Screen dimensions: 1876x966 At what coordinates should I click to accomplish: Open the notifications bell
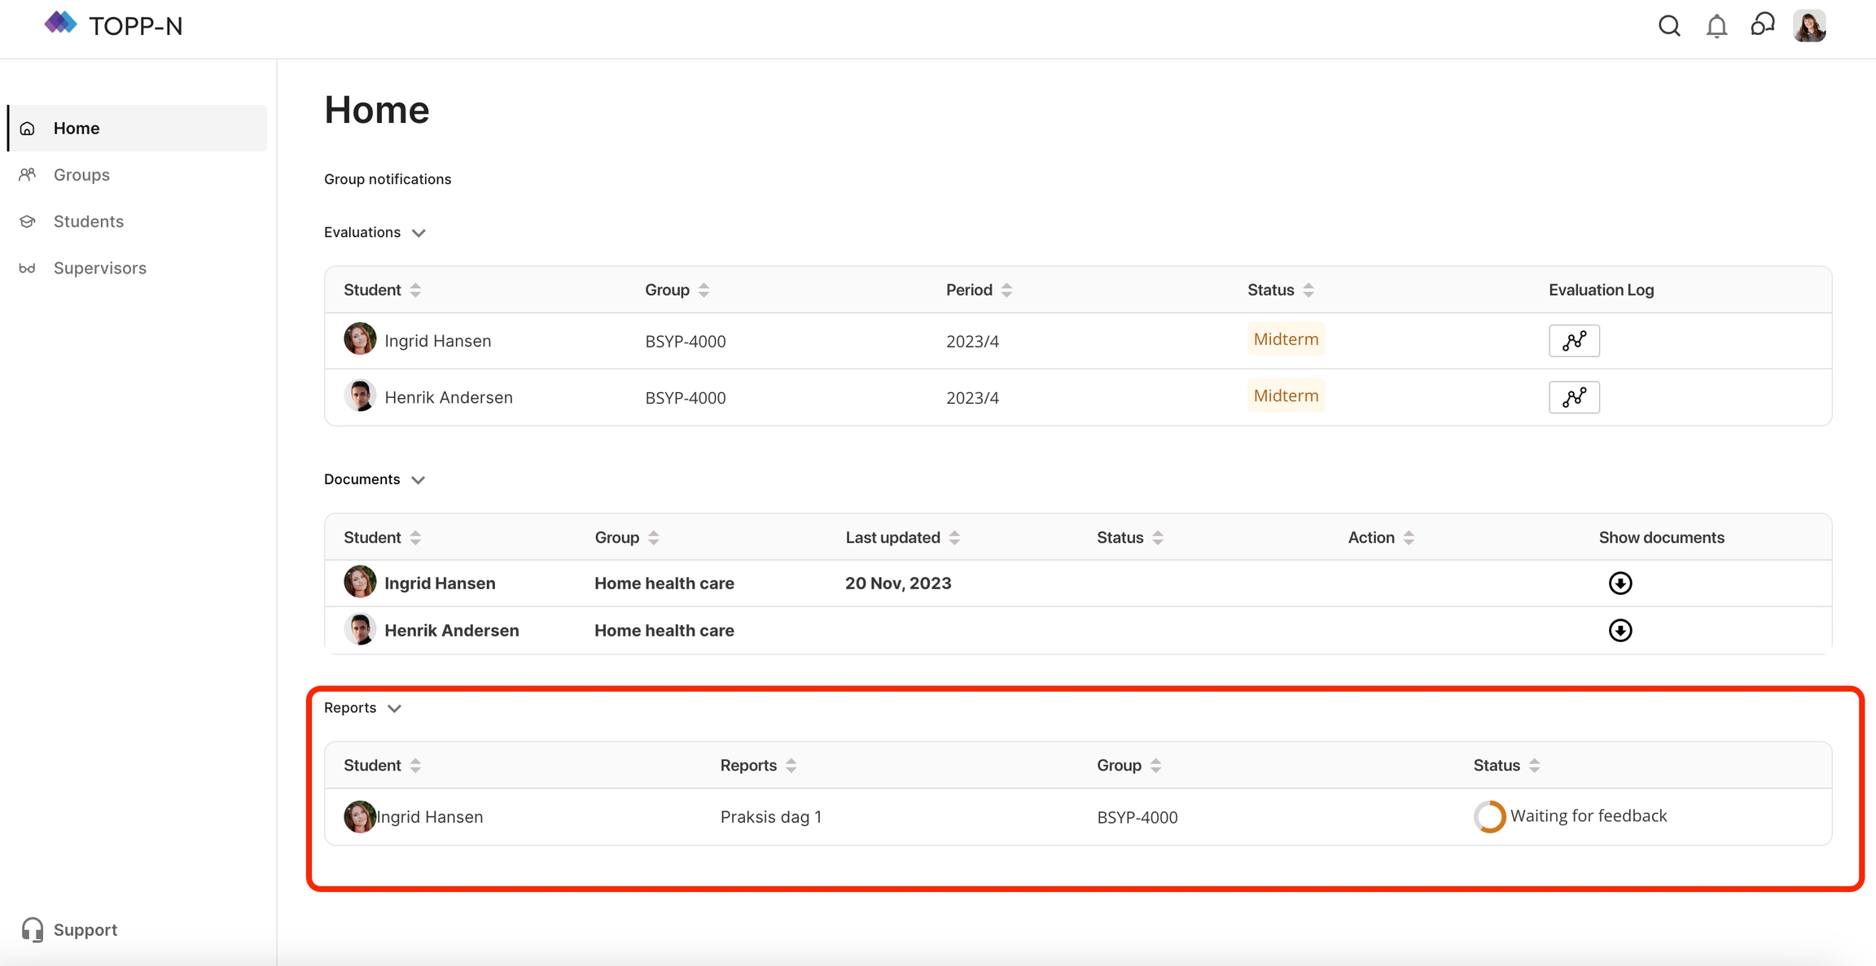[x=1716, y=26]
